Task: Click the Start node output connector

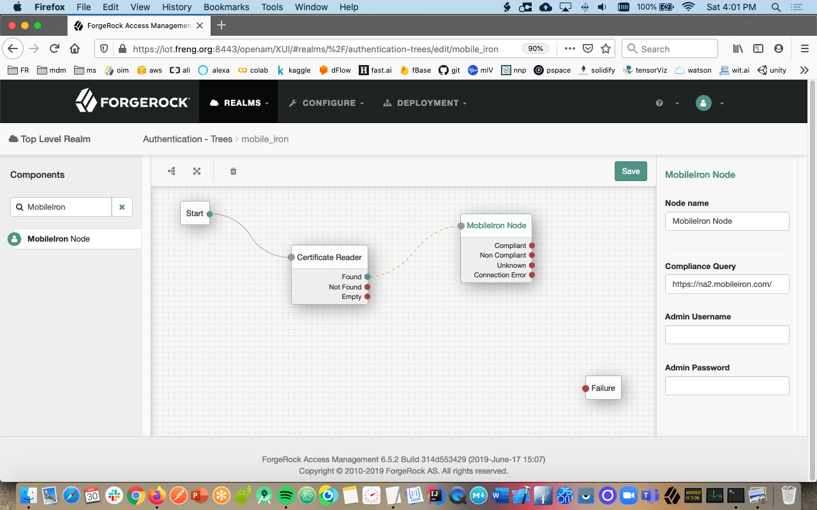Action: pos(209,214)
